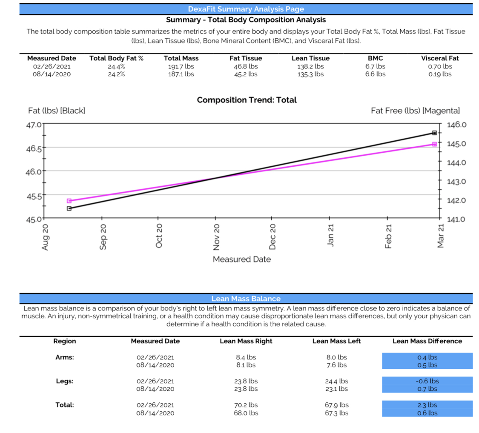The width and height of the screenshot is (479, 433).
Task: Click the Total: region label
Action: tap(64, 405)
